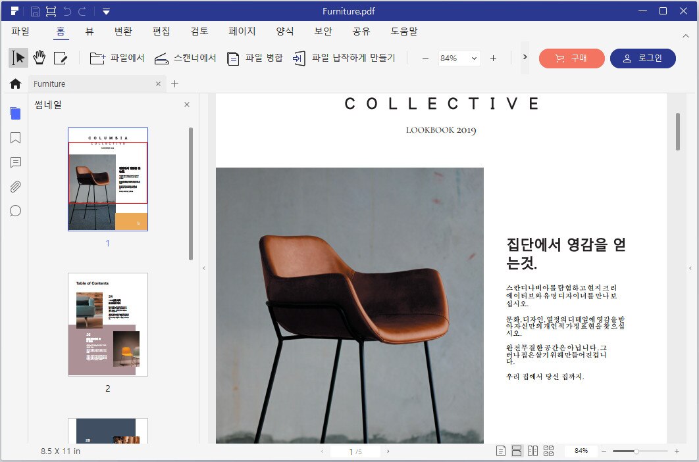The height and width of the screenshot is (462, 699).
Task: Open the 보안 tab
Action: click(x=323, y=31)
